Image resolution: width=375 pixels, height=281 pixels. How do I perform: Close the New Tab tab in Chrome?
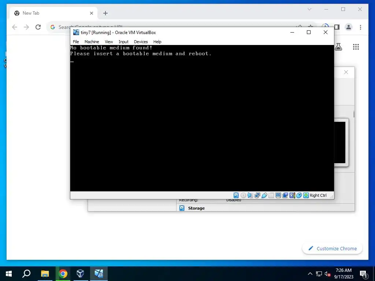91,13
